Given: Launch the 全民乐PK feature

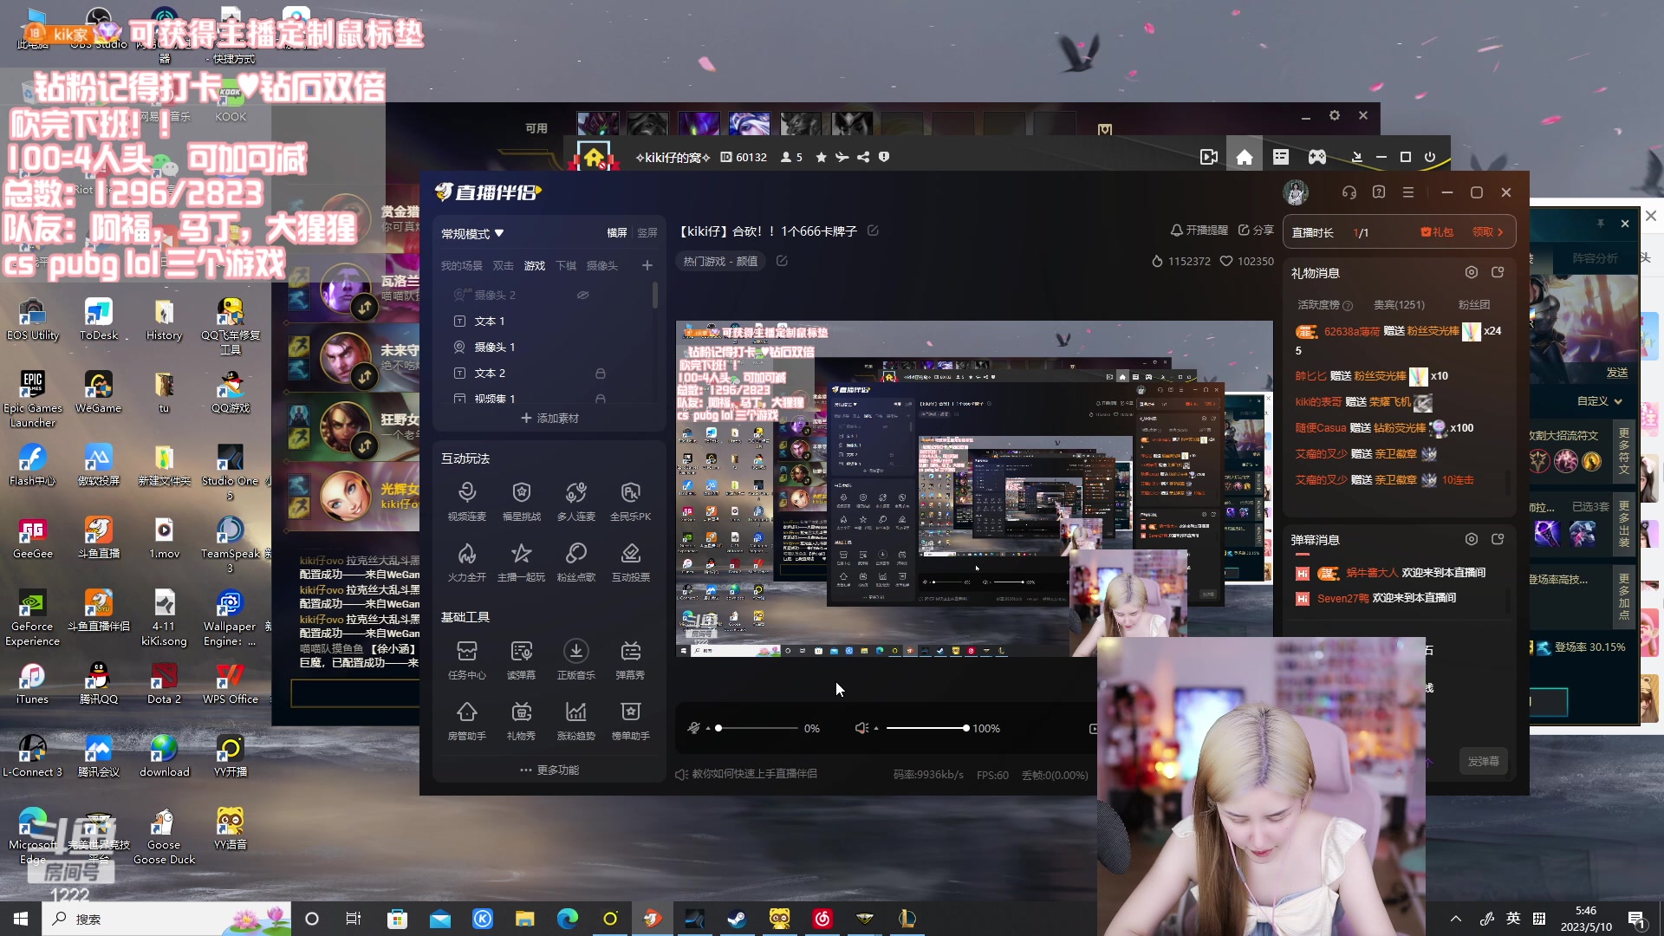Looking at the screenshot, I should [631, 502].
